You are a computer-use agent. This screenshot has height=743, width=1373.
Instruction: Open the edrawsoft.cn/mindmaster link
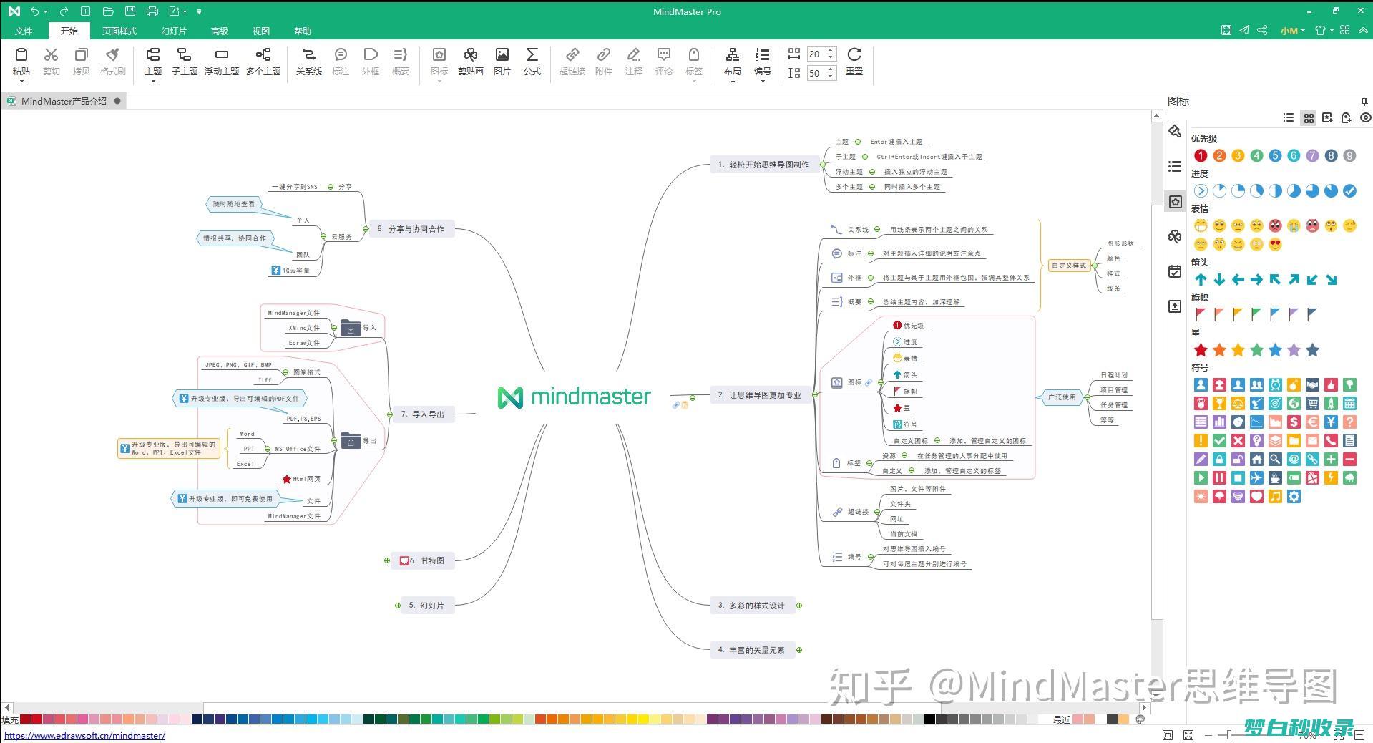pyautogui.click(x=84, y=735)
